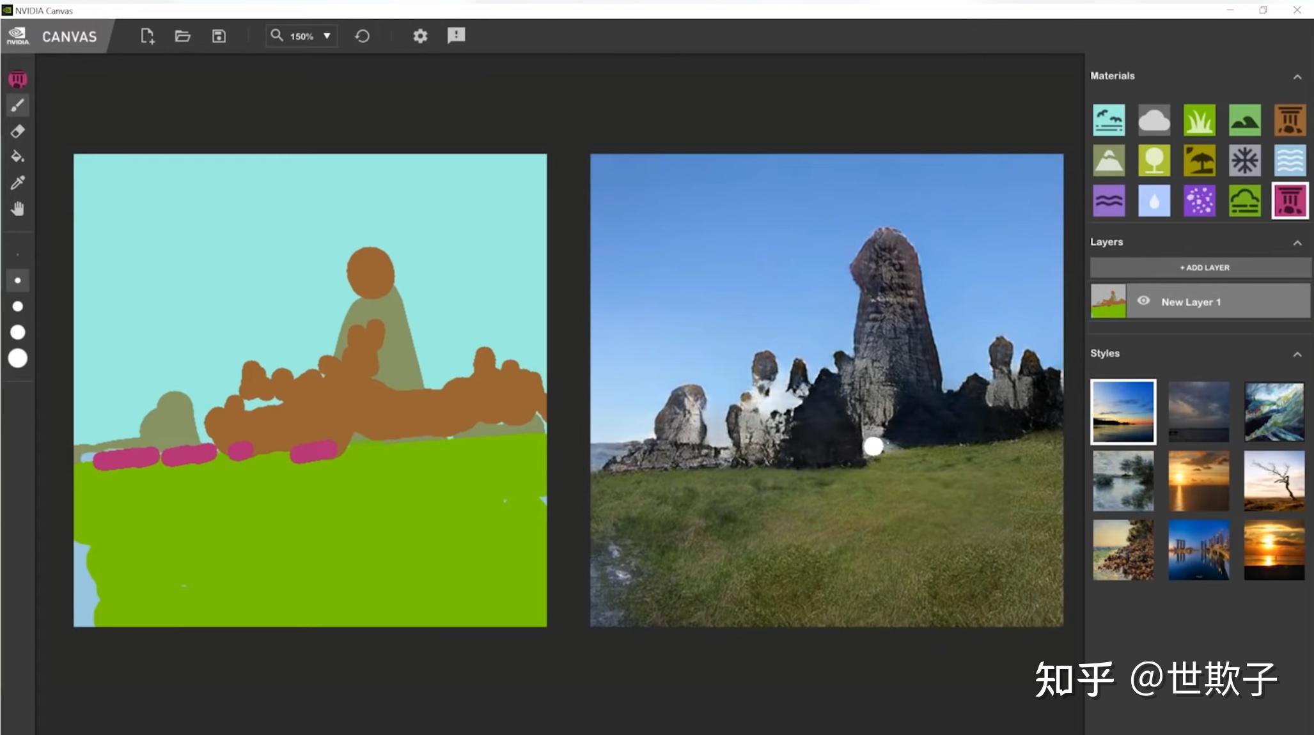Click the New File icon
The width and height of the screenshot is (1314, 735).
click(x=147, y=36)
